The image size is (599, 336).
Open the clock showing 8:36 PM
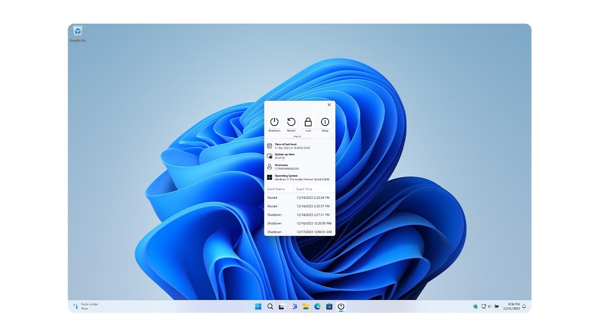[511, 306]
